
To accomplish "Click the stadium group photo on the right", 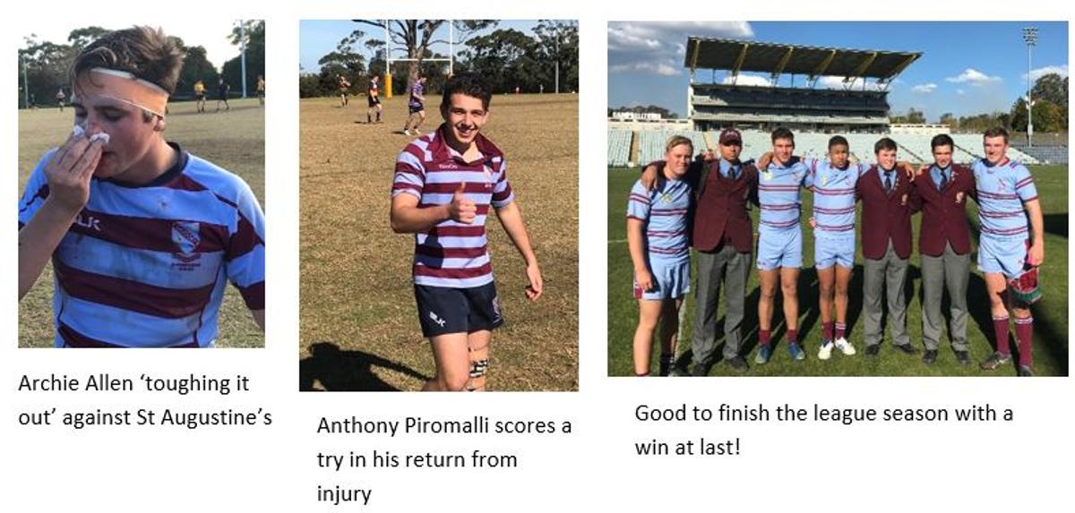I will tap(838, 199).
